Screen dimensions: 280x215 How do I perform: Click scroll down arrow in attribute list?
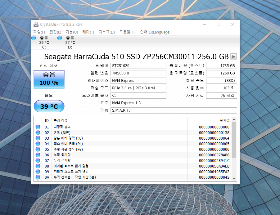pos(234,179)
